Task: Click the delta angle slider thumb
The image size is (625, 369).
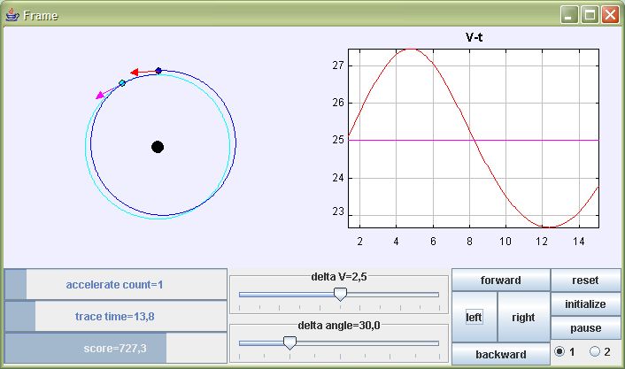Action: coord(289,343)
